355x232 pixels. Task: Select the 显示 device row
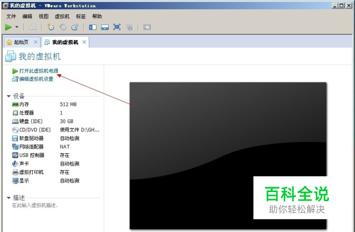(55, 180)
